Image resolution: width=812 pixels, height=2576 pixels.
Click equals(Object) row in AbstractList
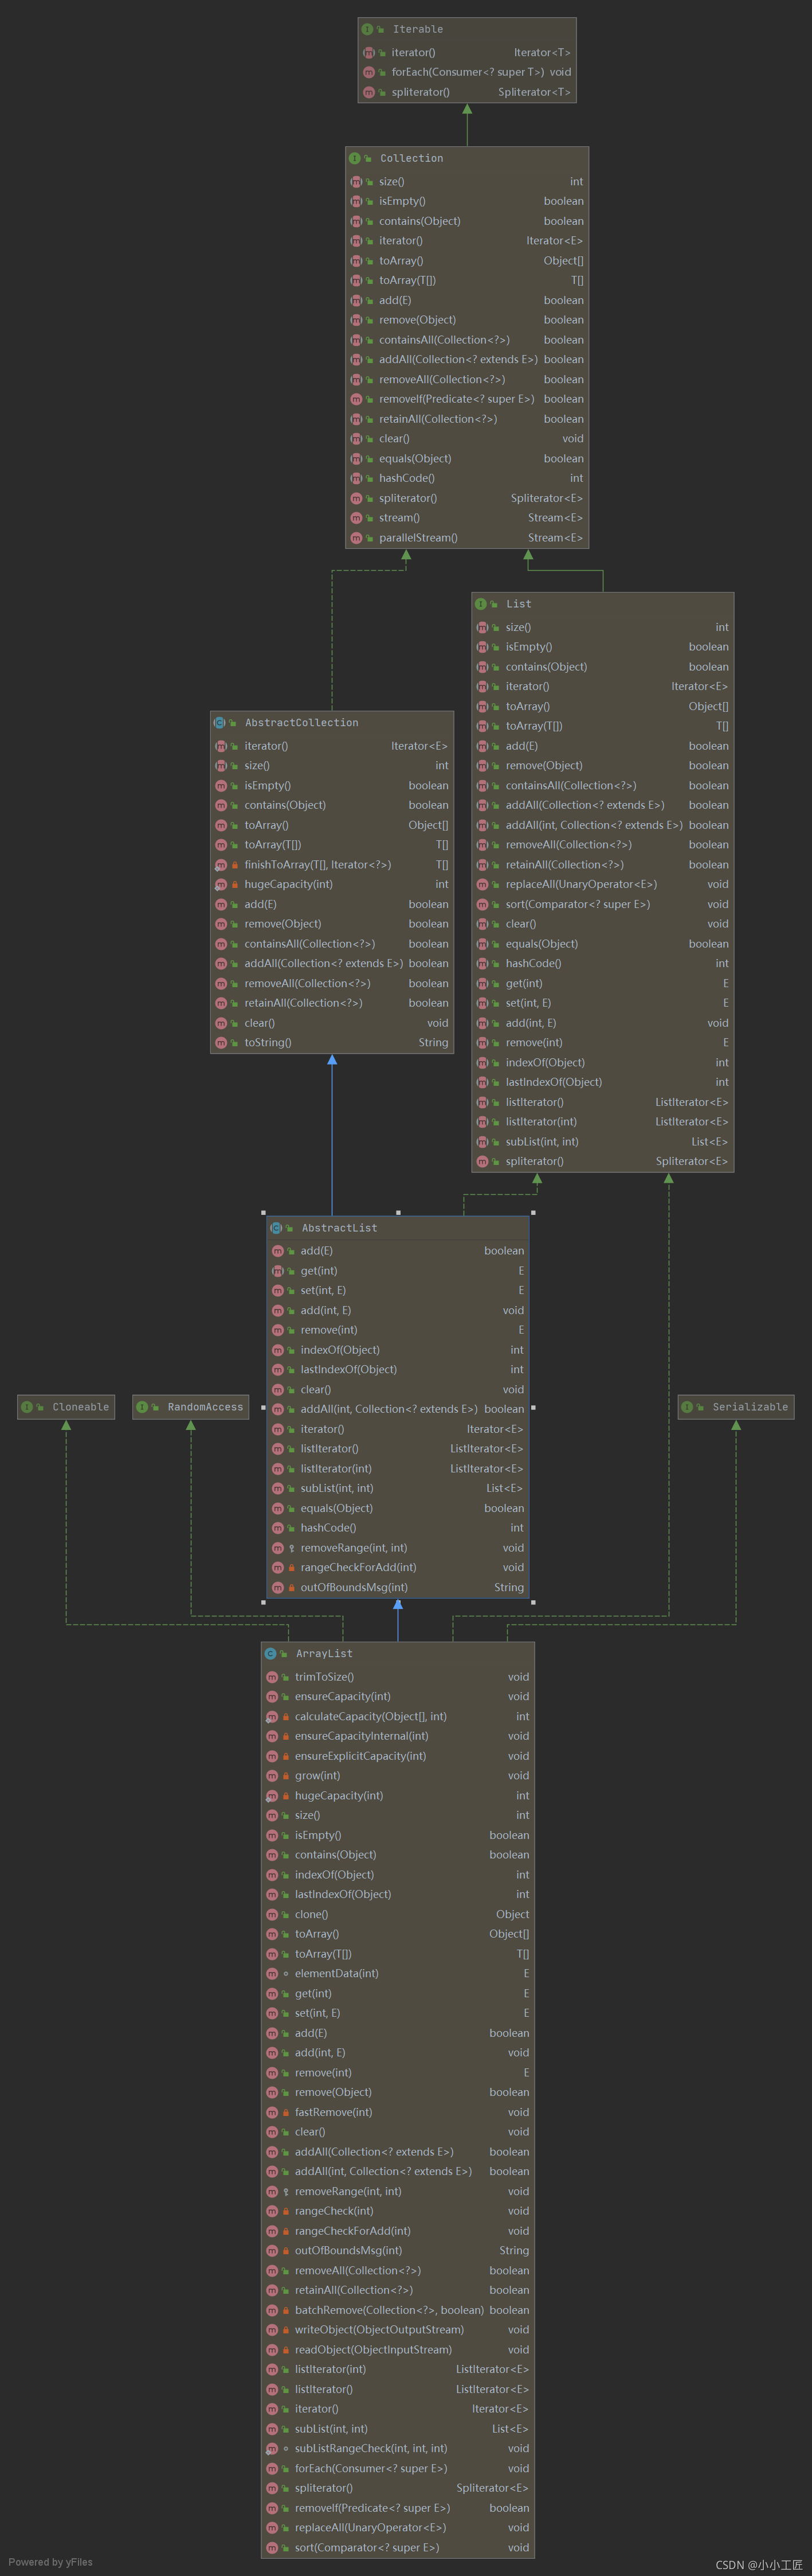pyautogui.click(x=398, y=1508)
